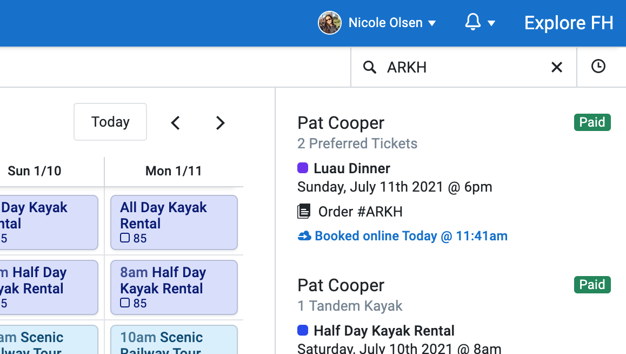
Task: Click the Paid badge on the Luau Dinner booking
Action: [x=592, y=122]
